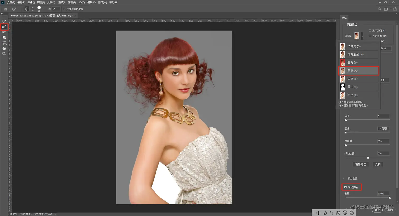Close the woman-574232_1920.jpg document tab
Image resolution: width=399 pixels, height=216 pixels.
[75, 16]
